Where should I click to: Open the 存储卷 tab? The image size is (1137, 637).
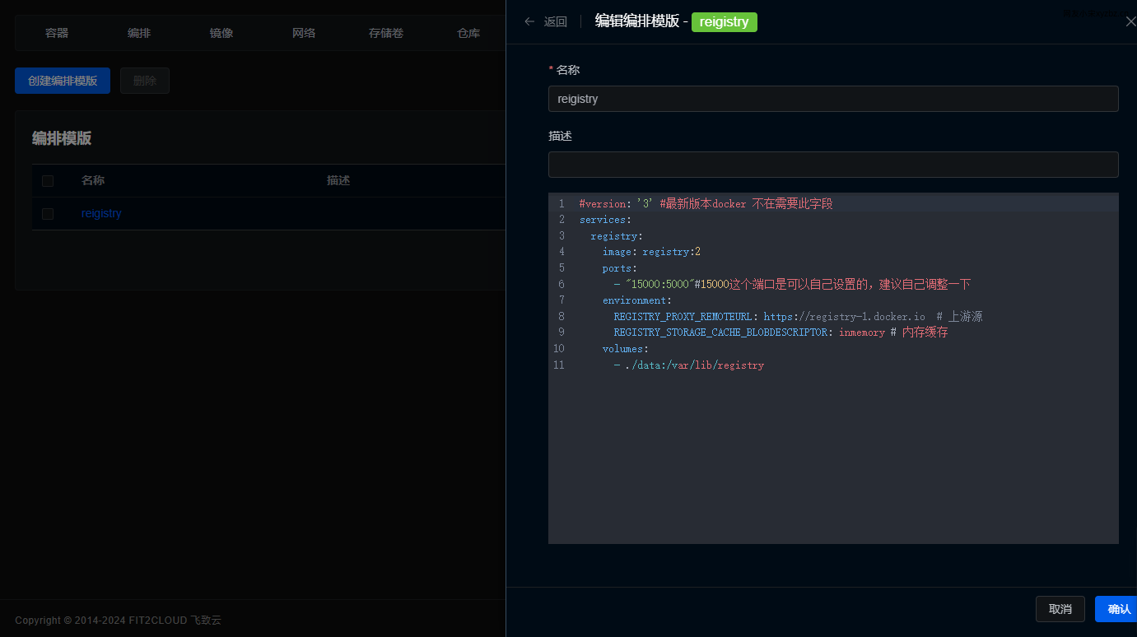(386, 33)
